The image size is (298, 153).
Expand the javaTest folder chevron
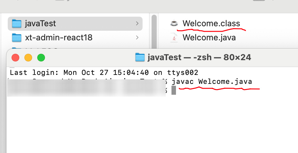(137, 23)
